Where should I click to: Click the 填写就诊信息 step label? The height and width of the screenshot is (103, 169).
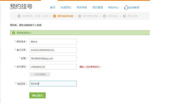65,16
